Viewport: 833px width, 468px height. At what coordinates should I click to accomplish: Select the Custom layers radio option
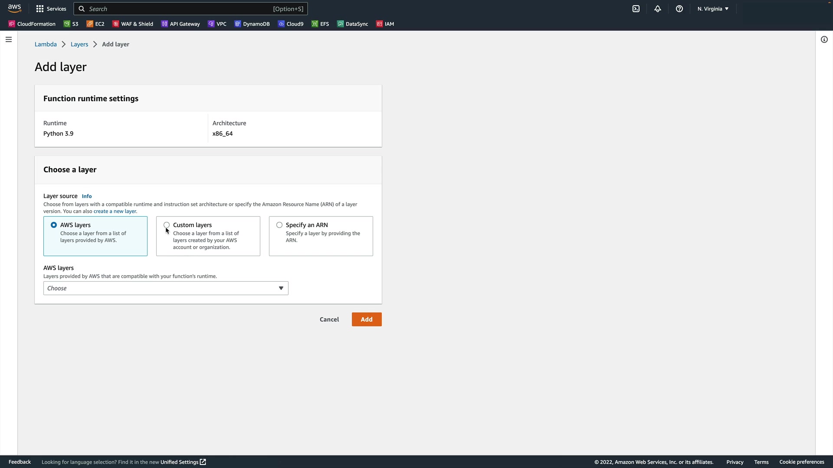tap(167, 225)
